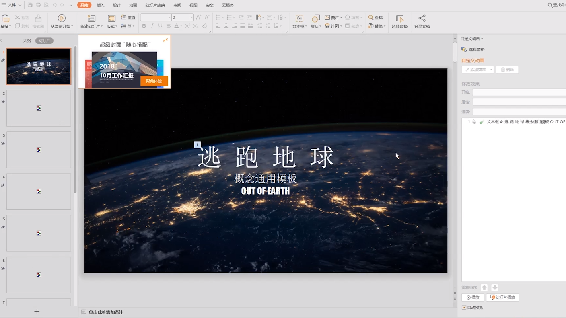Click Selection Pane (选择窗格) in animation pane
The image size is (566, 318).
coord(473,49)
